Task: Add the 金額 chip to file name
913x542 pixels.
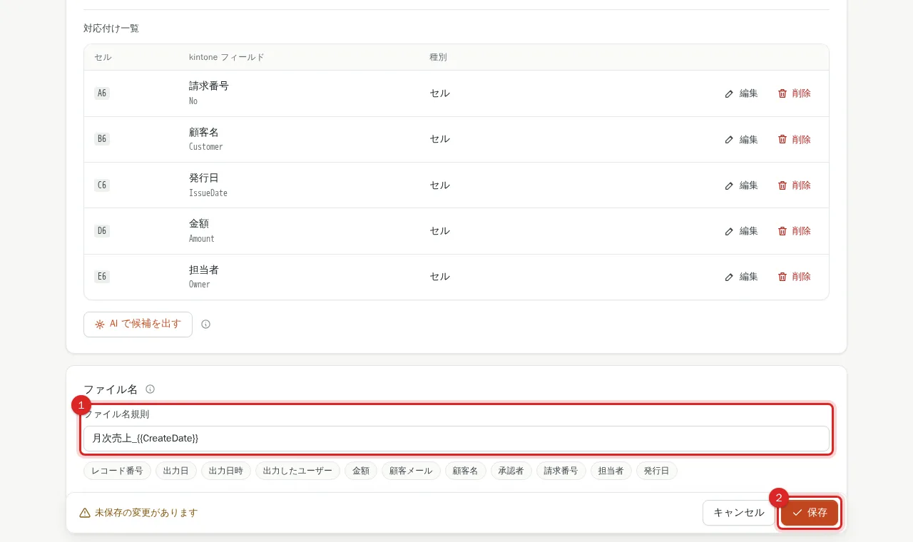Action: pyautogui.click(x=361, y=471)
